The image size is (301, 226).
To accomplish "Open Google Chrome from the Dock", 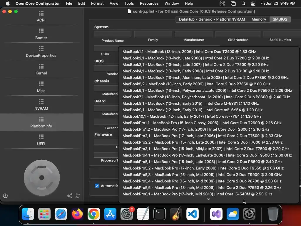I will (94, 214).
